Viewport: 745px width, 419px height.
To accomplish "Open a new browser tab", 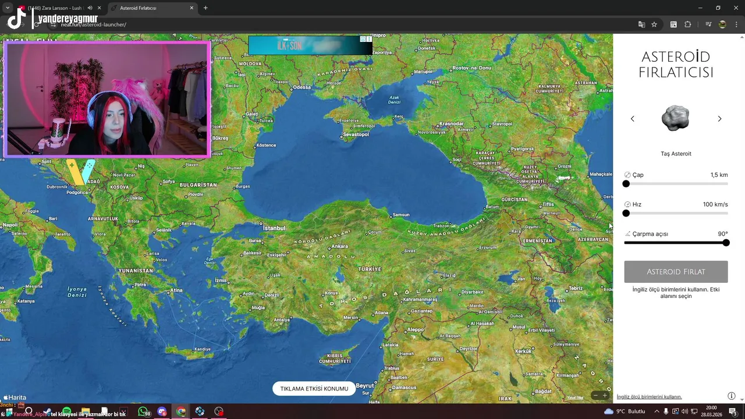I will [205, 8].
